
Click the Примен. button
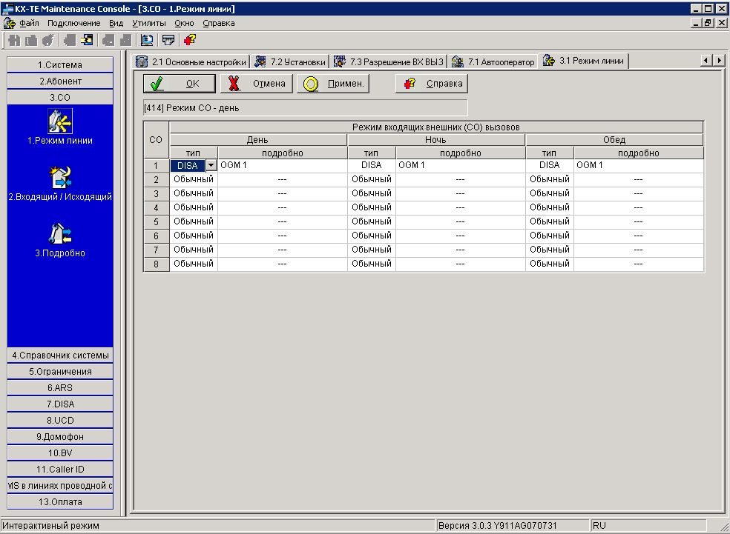click(333, 84)
